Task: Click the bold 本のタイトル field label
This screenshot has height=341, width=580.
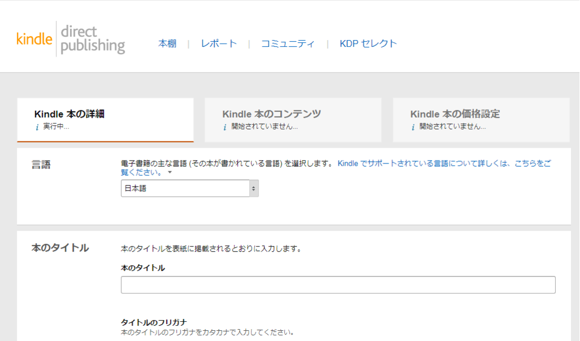Action: click(143, 268)
